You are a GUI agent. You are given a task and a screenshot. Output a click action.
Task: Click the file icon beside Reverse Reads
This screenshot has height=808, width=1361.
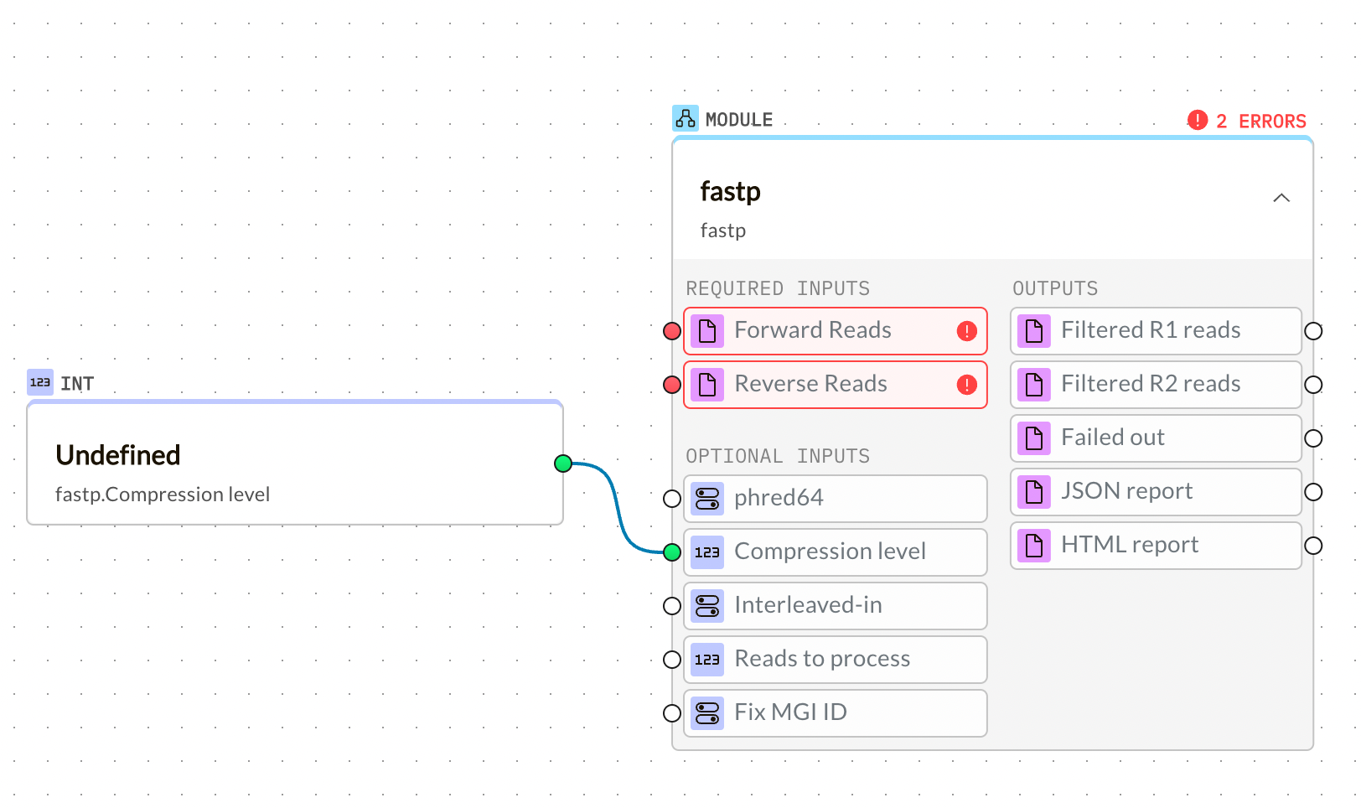708,385
